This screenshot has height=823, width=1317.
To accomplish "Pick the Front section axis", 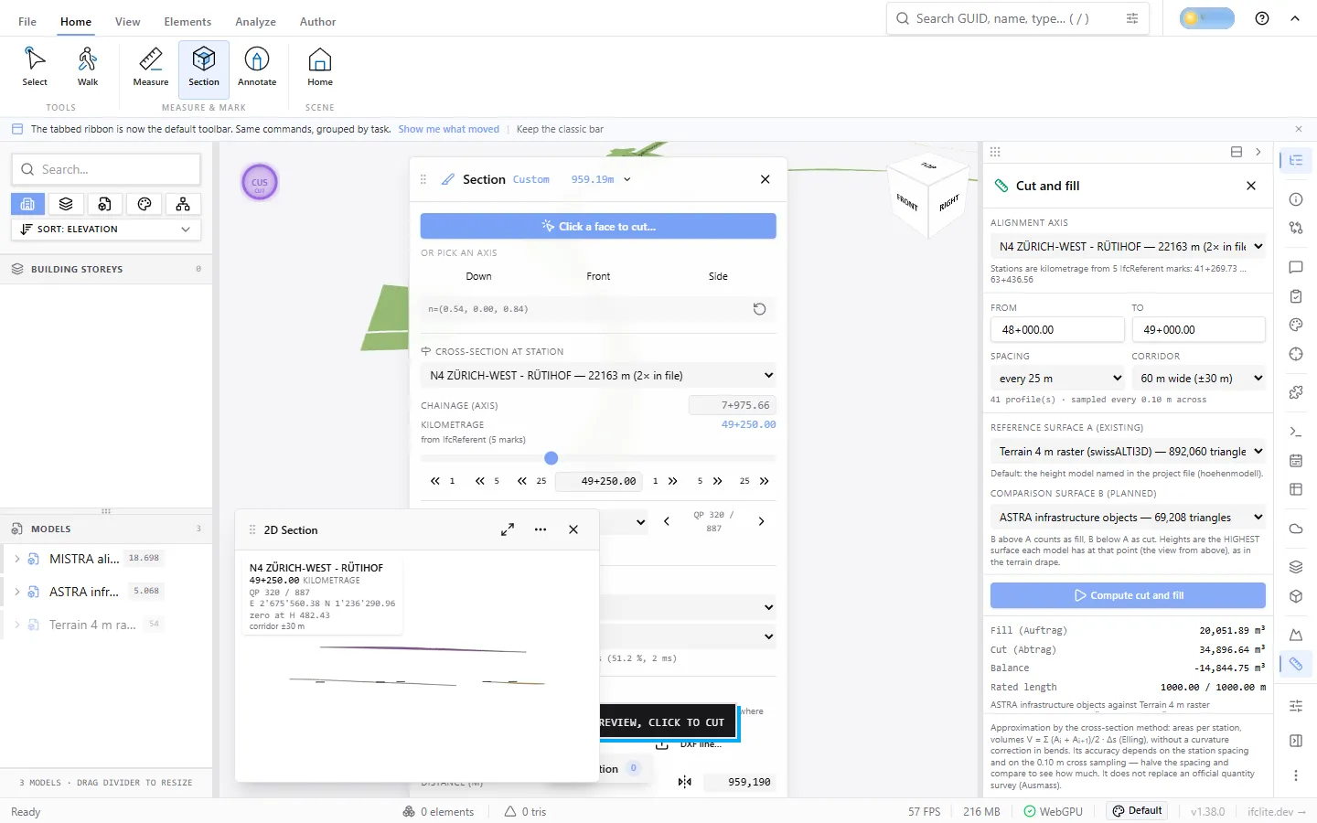I will click(598, 276).
